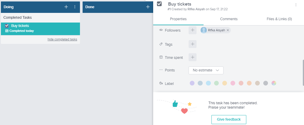Add a follower with the plus button
304x125 pixels.
click(x=192, y=30)
